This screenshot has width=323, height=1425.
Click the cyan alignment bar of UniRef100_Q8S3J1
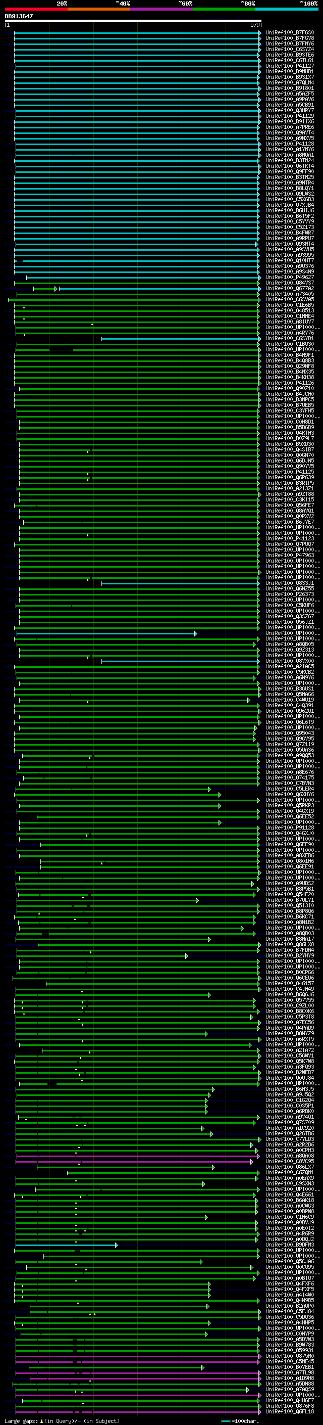coord(181,583)
